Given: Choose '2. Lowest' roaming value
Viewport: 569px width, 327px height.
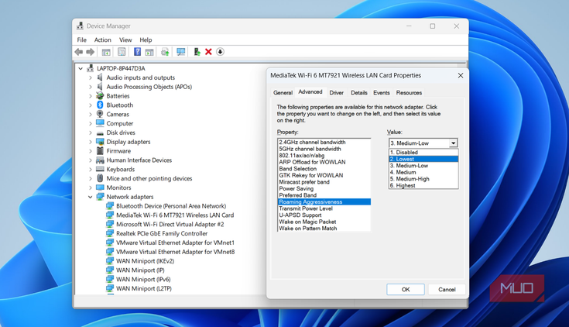Looking at the screenshot, I should pos(423,159).
